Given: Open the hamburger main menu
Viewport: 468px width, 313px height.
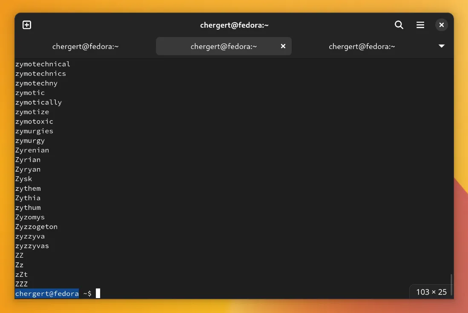Looking at the screenshot, I should click(420, 25).
